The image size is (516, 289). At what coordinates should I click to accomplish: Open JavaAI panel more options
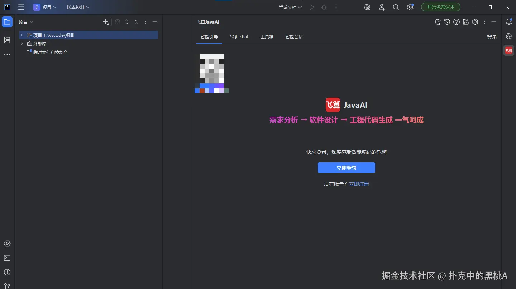point(484,22)
